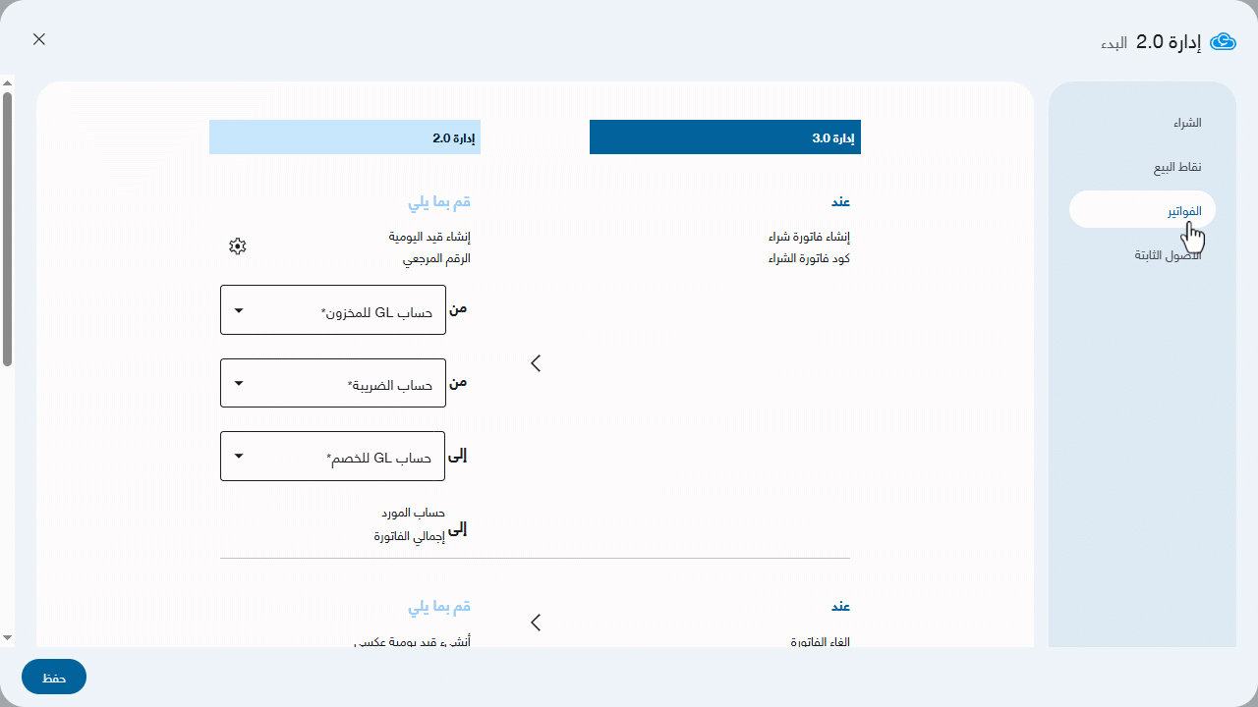Click the vertical scrollbar thumb

click(x=7, y=229)
